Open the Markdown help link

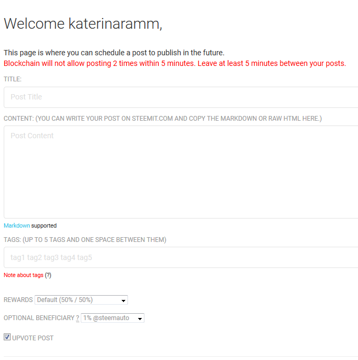(17, 225)
